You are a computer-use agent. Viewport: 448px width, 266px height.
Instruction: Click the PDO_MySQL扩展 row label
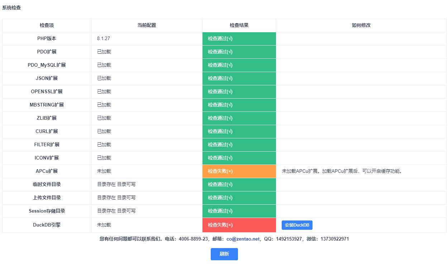(47, 65)
